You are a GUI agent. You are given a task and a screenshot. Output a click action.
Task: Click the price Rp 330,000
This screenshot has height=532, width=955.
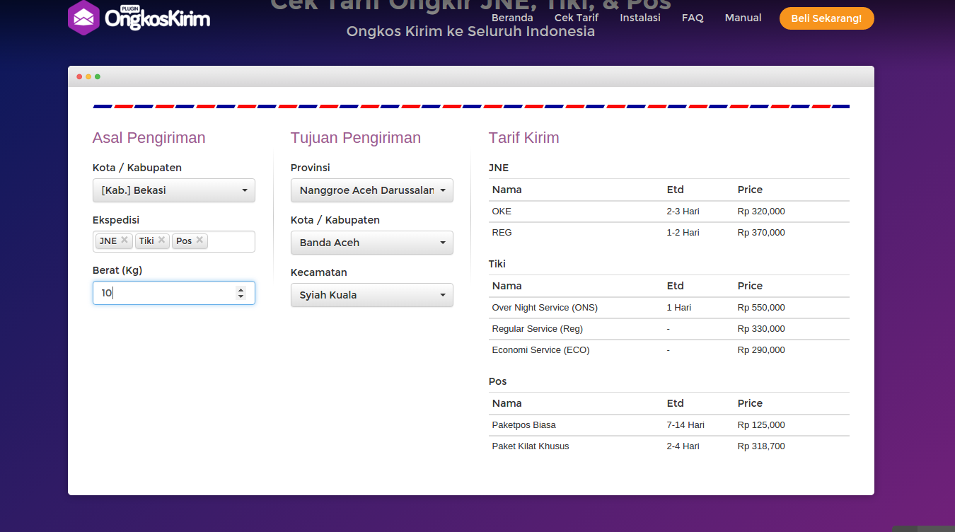(x=761, y=329)
